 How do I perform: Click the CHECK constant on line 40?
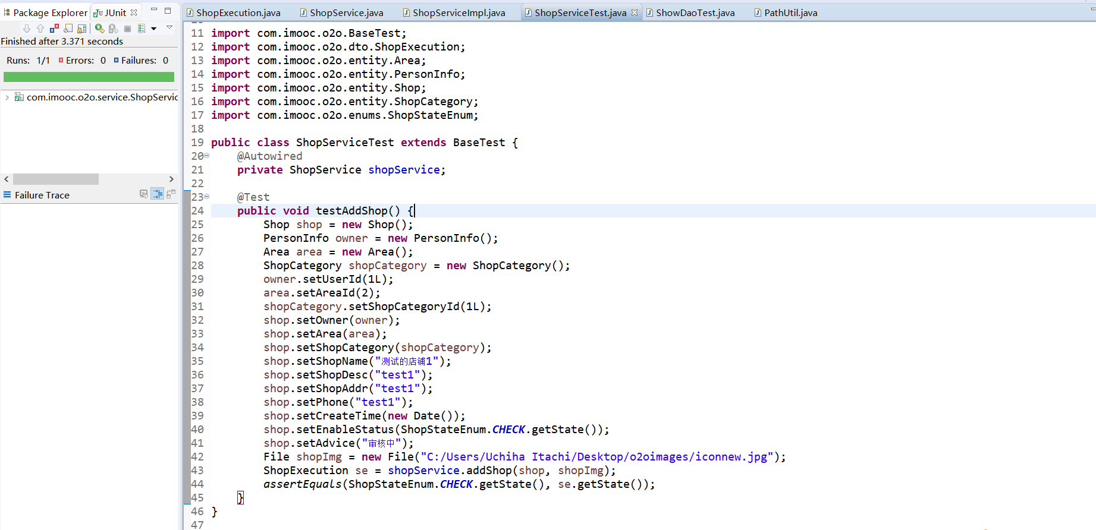508,429
